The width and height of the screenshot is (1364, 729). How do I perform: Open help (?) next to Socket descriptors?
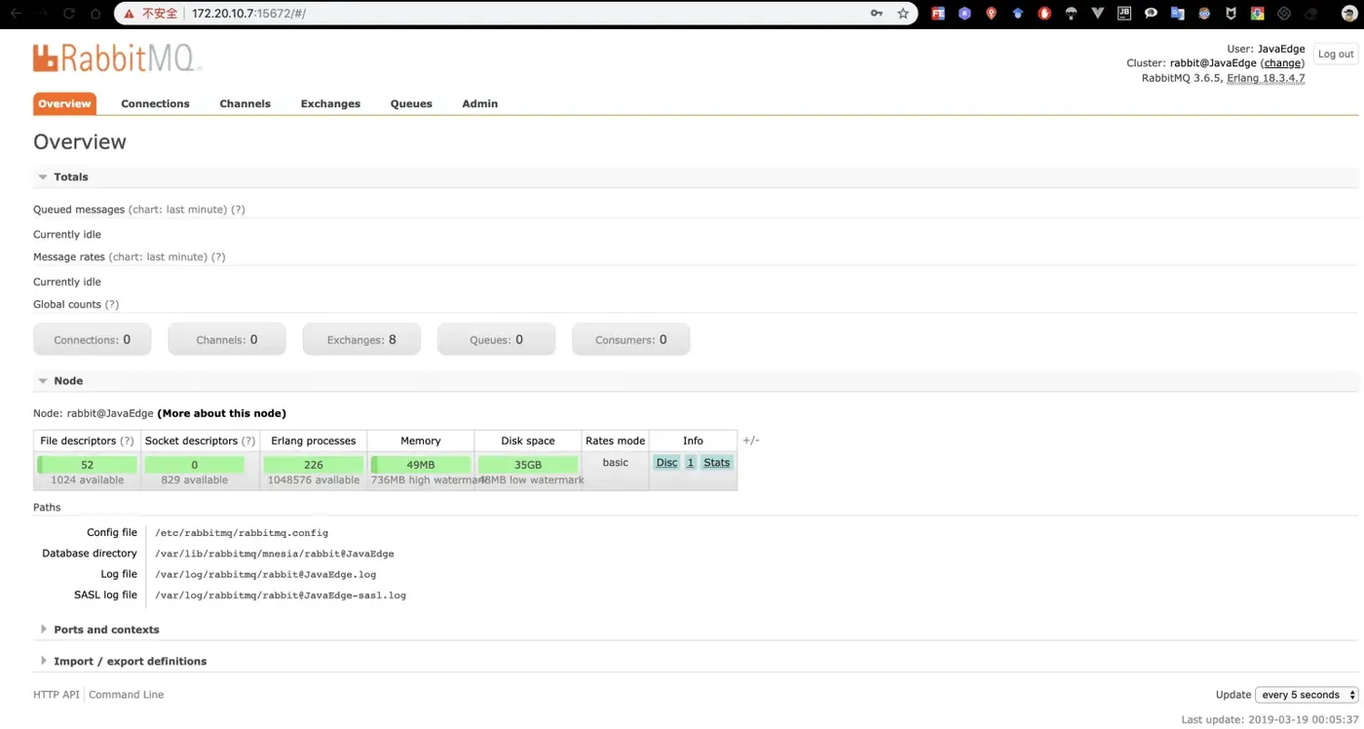coord(248,441)
